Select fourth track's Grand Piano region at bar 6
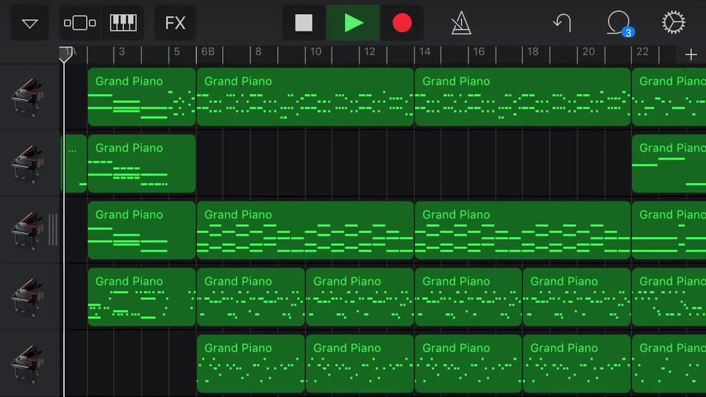Screen dimensions: 706x397 [251, 296]
